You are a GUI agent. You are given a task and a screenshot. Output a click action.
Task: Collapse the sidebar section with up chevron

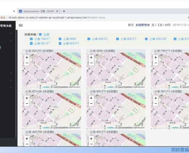pos(11,41)
